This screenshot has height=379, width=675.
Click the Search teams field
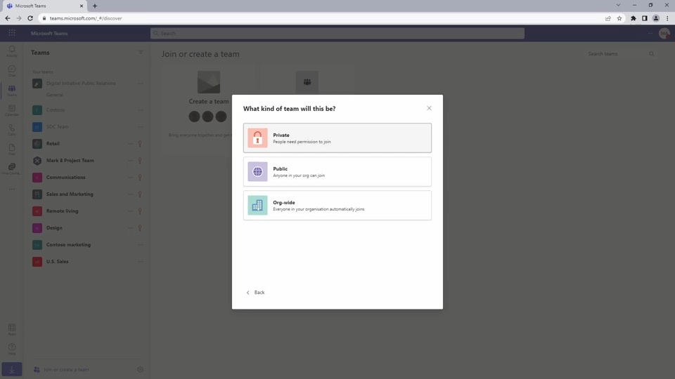tap(620, 54)
